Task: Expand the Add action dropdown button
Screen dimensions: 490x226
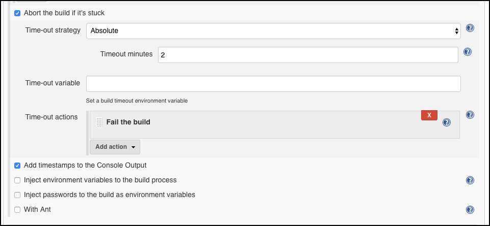Action: click(115, 147)
